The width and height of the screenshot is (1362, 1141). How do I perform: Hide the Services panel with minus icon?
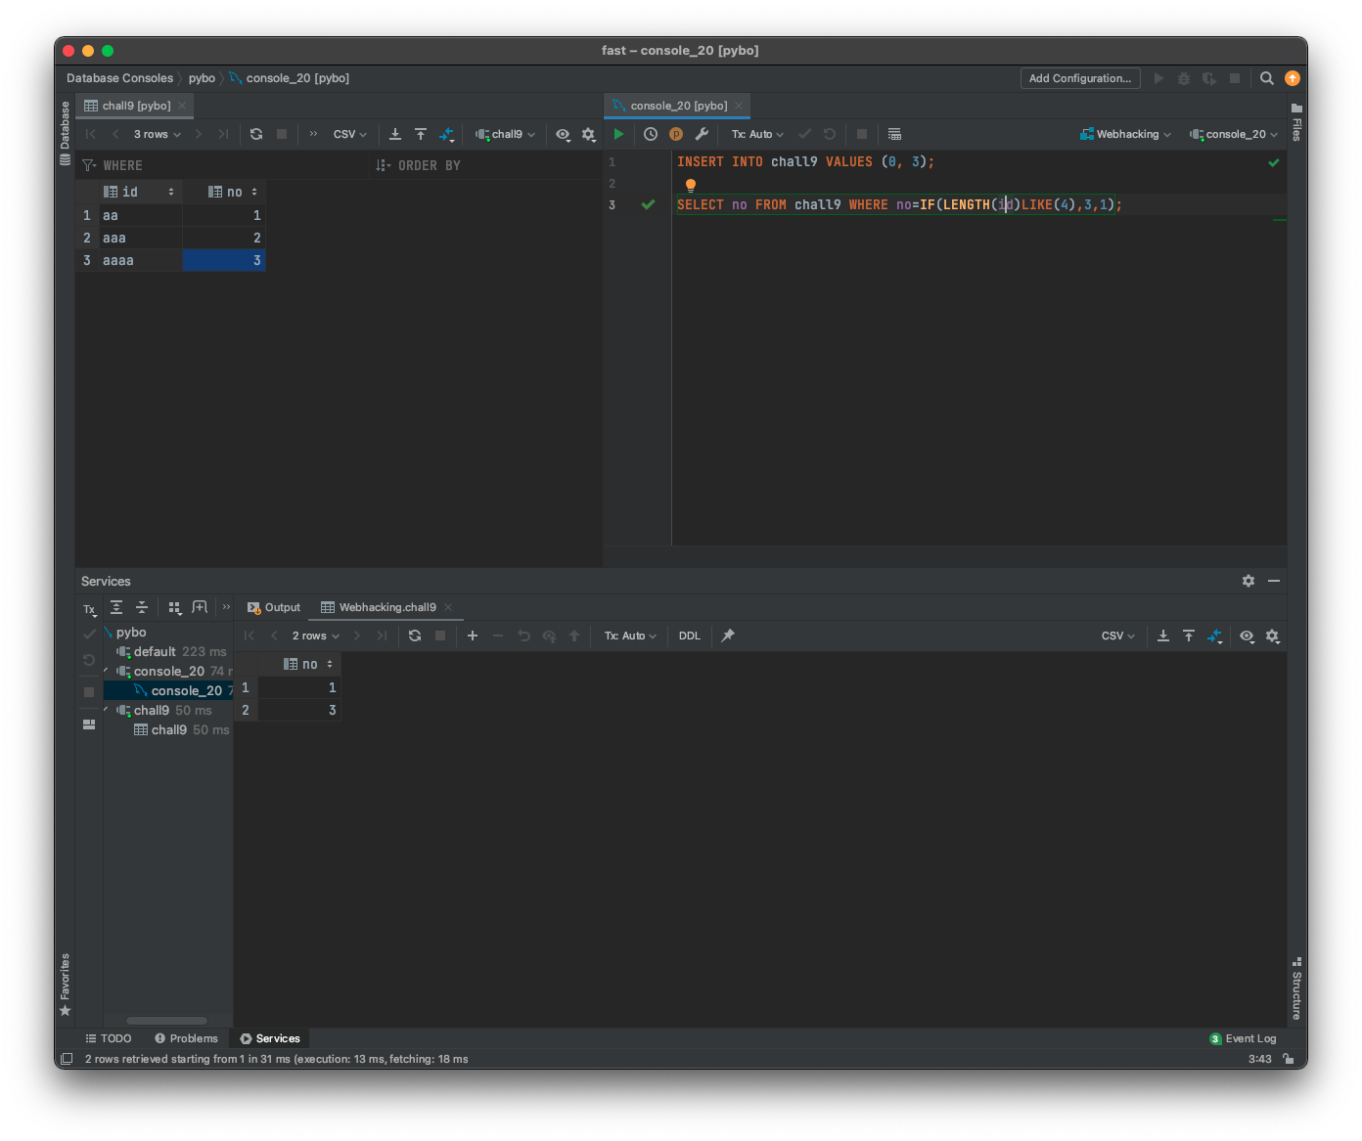tap(1274, 581)
